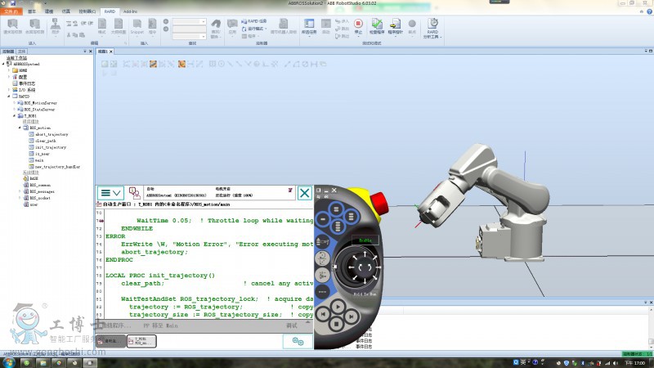Image resolution: width=654 pixels, height=368 pixels.
Task: Click the red Stop icon in ribbon
Action: pyautogui.click(x=358, y=25)
